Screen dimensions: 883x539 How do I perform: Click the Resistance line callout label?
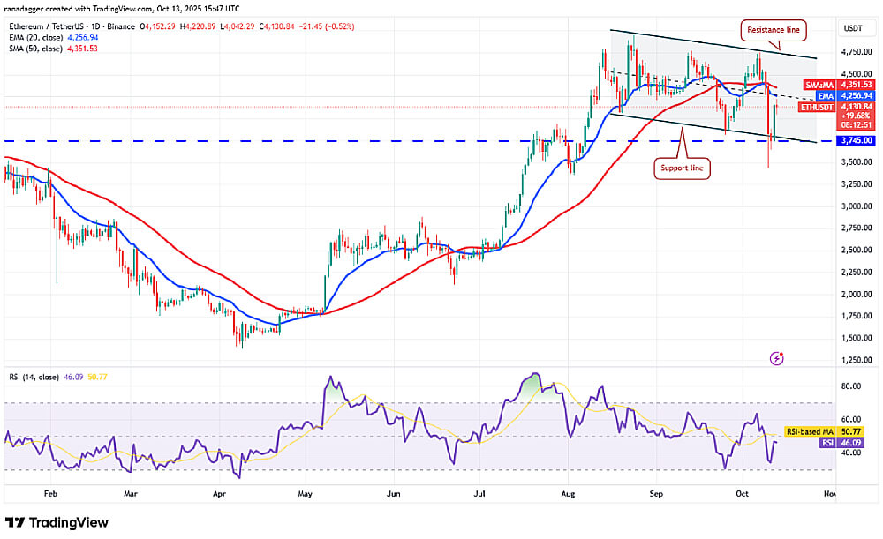click(x=773, y=29)
